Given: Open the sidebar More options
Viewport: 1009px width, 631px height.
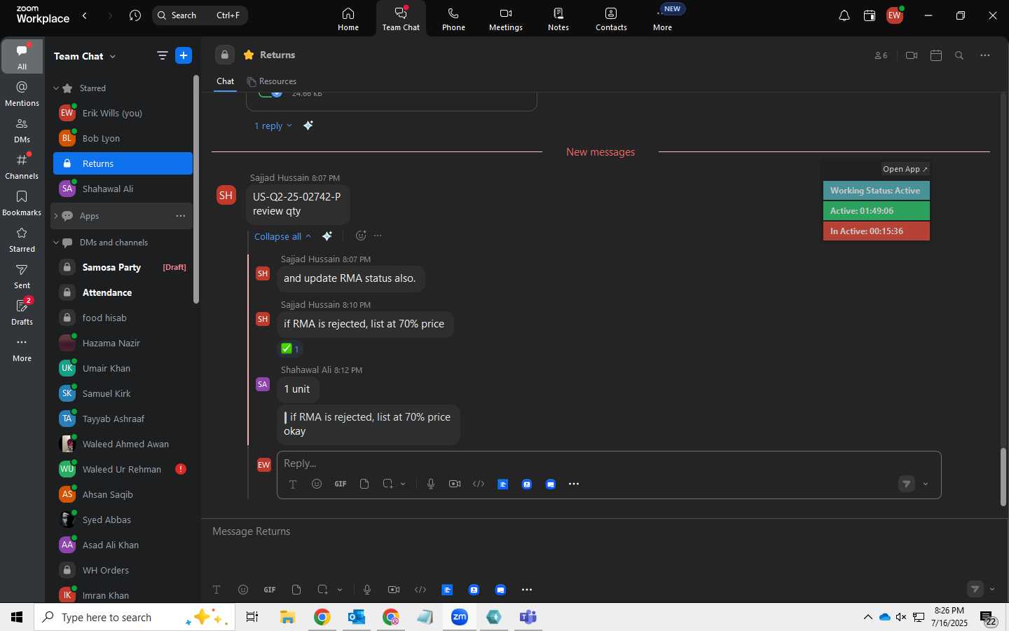Looking at the screenshot, I should click(x=22, y=349).
